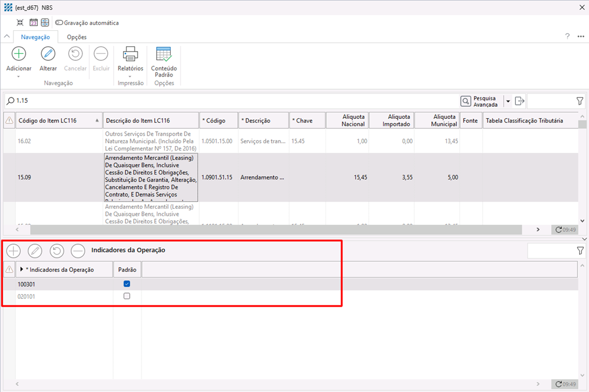The image size is (589, 392).
Task: Click edit pencil in Indicadores da Operação panel
Action: click(35, 251)
